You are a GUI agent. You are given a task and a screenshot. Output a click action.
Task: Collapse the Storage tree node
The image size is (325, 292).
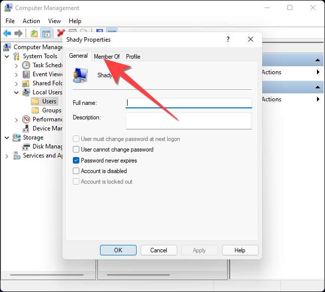7,137
